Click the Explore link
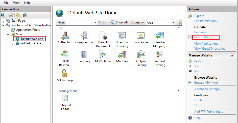 [x=199, y=16]
